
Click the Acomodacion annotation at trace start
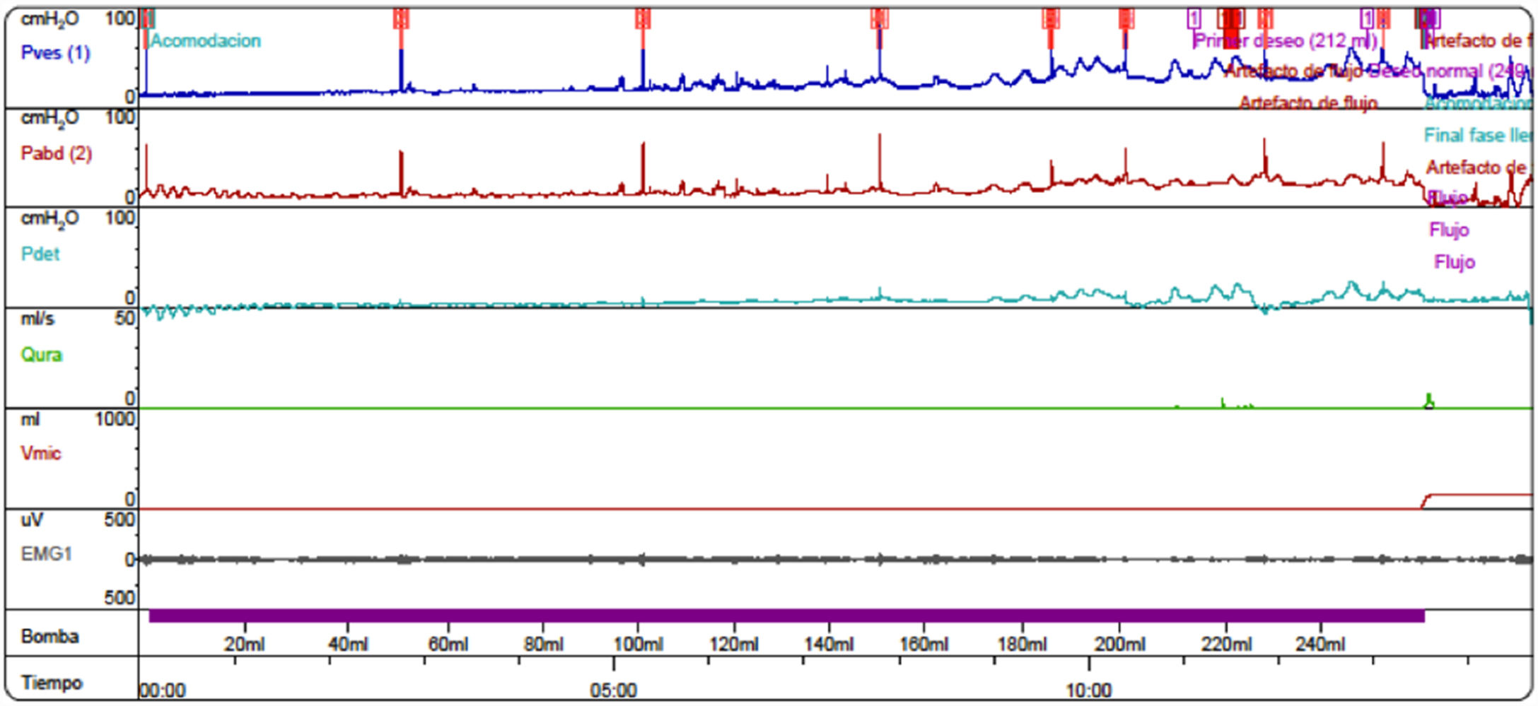tap(205, 41)
